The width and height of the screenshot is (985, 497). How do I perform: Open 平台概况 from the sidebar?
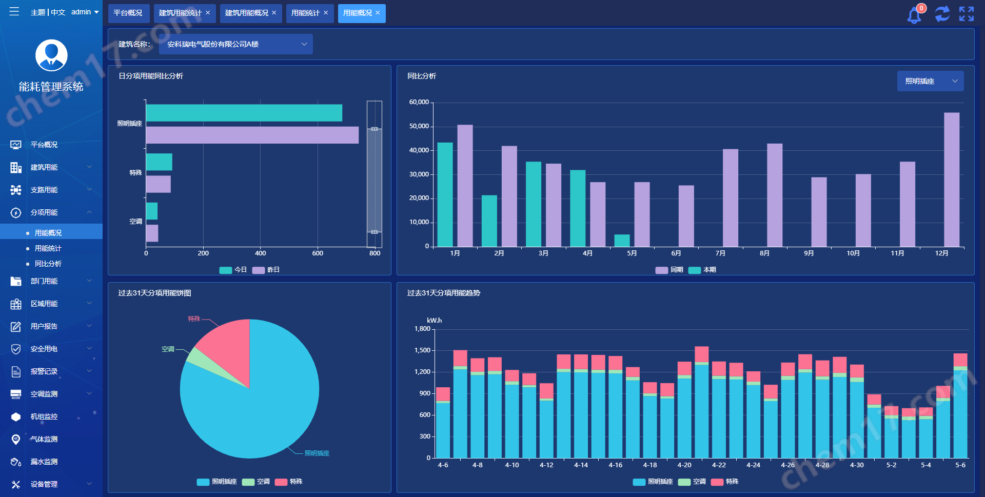coord(44,145)
